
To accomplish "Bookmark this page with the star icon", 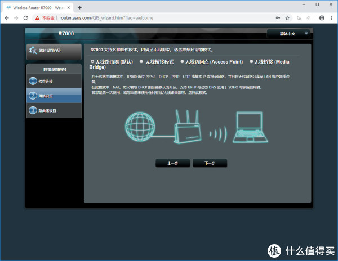I will pos(287,18).
